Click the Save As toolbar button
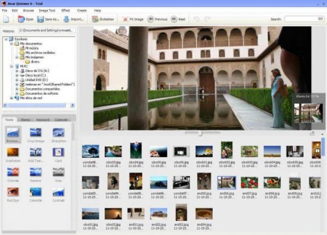327x235 pixels. point(48,19)
